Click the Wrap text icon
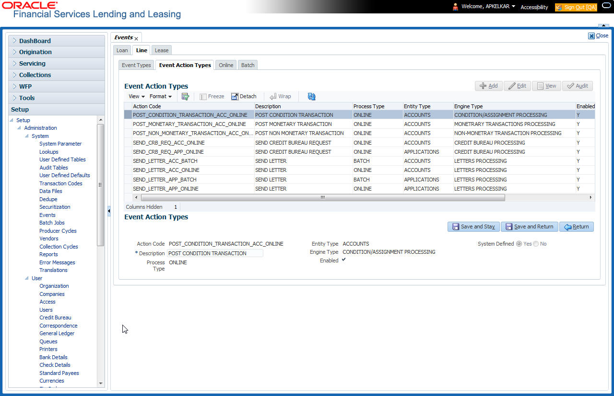The image size is (614, 396). tap(273, 96)
